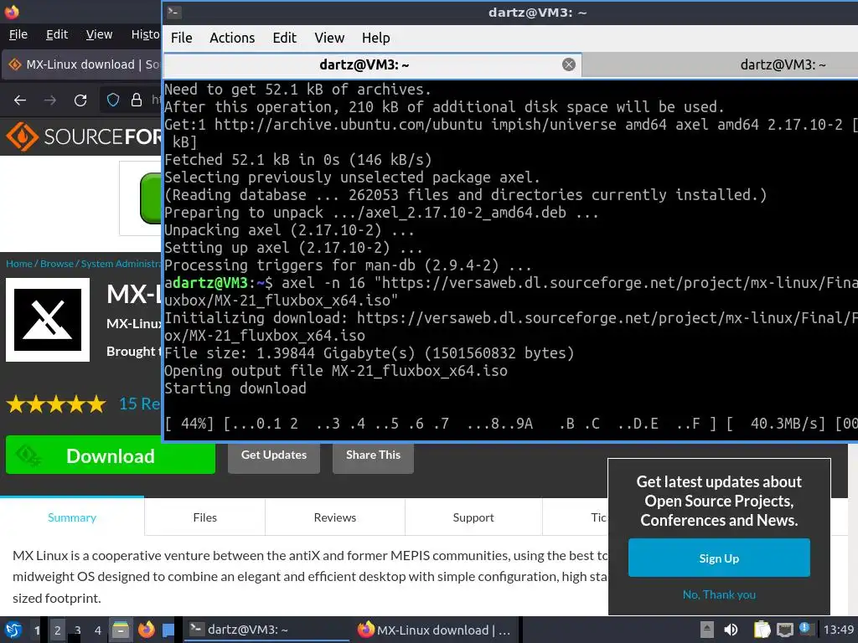Open the terminal Edit menu
This screenshot has height=643, width=858.
pos(285,38)
